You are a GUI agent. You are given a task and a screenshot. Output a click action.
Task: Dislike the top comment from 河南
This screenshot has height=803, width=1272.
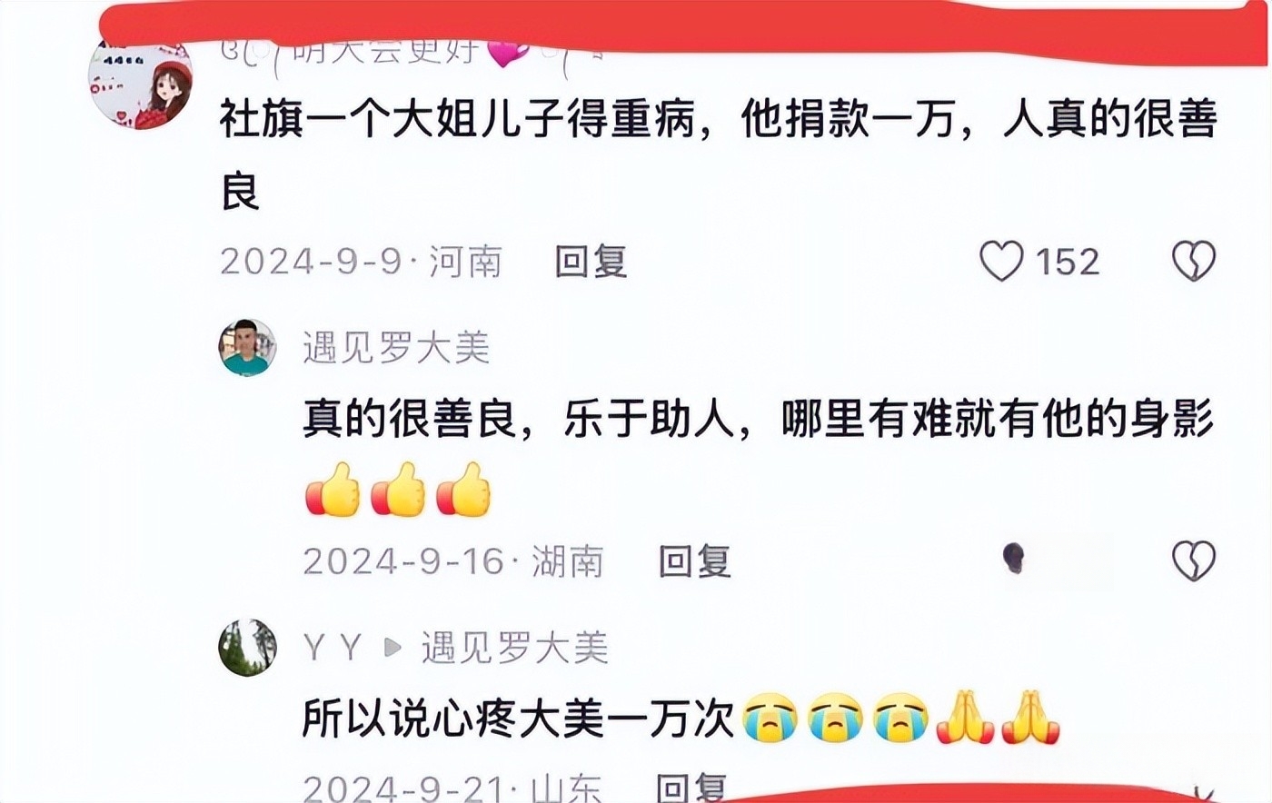tap(1193, 262)
